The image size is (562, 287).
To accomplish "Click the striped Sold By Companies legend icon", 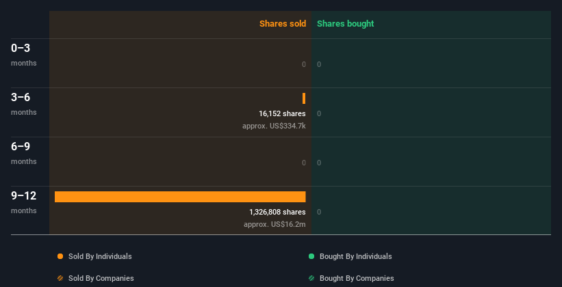I will click(x=60, y=278).
